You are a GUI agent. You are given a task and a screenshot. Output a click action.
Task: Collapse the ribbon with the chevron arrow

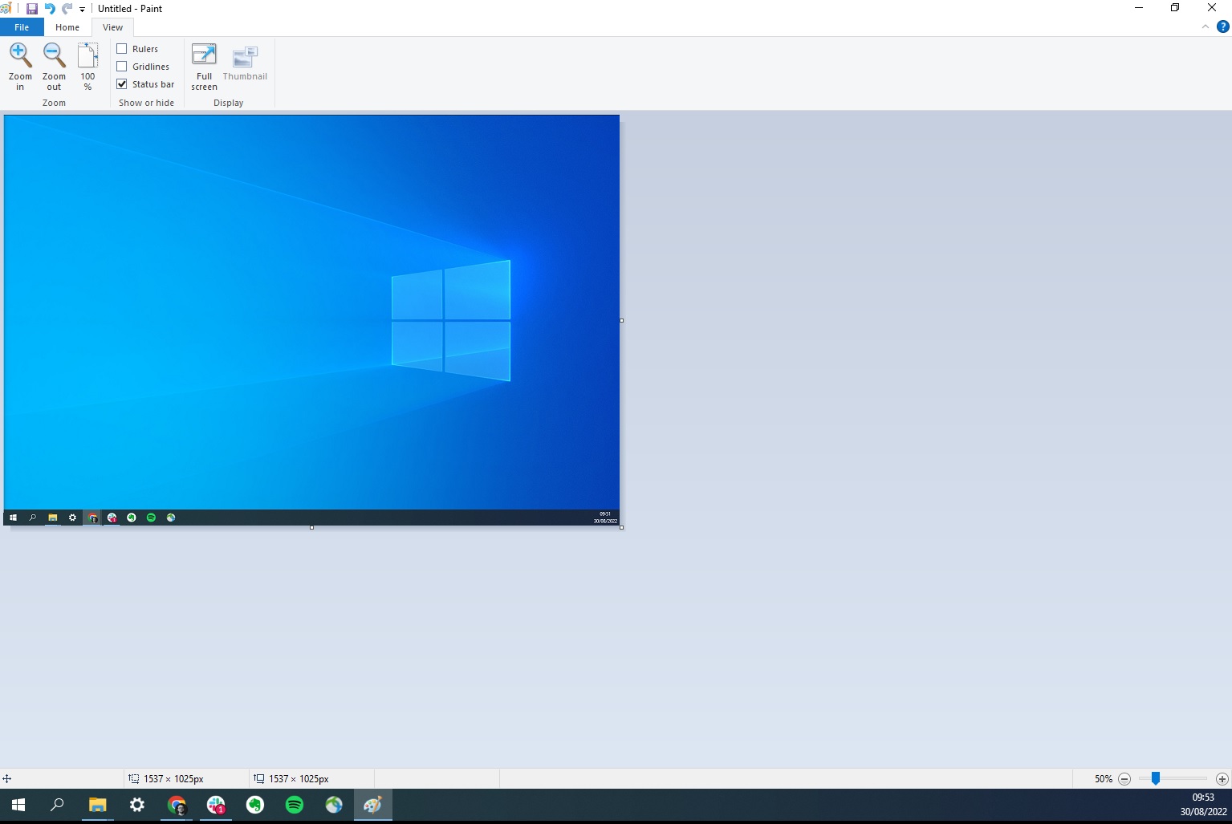[1205, 26]
